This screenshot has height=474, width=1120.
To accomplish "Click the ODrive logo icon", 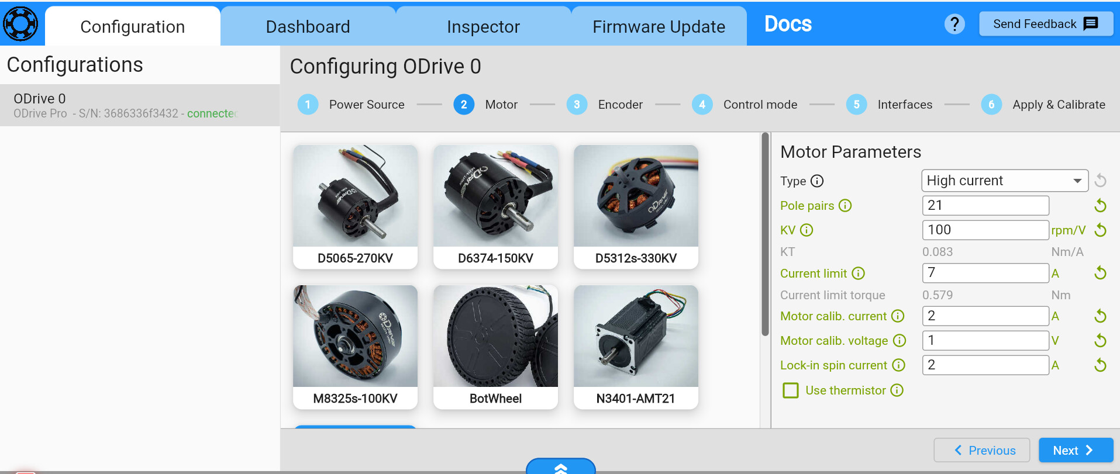I will [20, 24].
